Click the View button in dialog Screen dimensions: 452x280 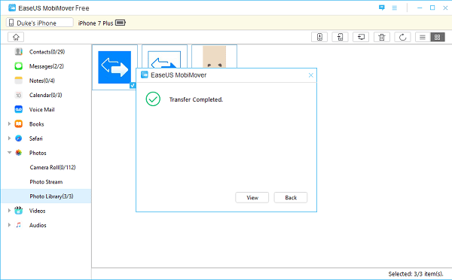(x=252, y=198)
